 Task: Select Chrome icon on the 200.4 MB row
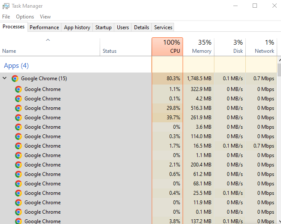click(x=18, y=165)
